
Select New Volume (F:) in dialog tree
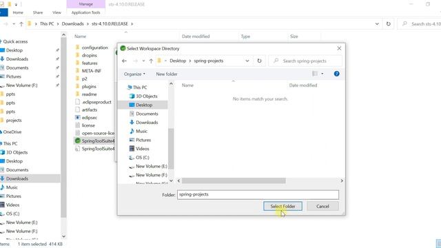pos(148,175)
